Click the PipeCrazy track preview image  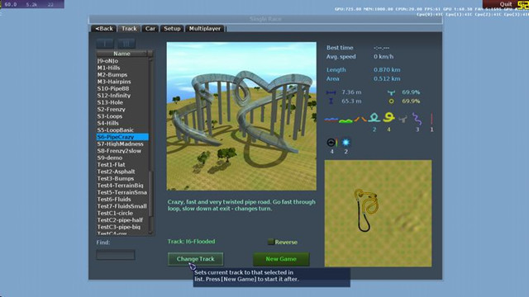click(x=241, y=116)
